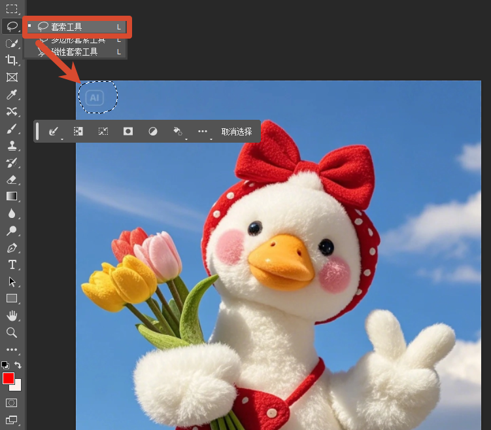This screenshot has height=430, width=491.
Task: Select the Rectangular Marquee tool
Action: point(12,9)
